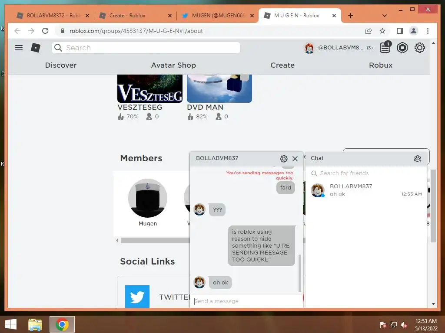
Task: Click the address bar URL
Action: [x=136, y=31]
